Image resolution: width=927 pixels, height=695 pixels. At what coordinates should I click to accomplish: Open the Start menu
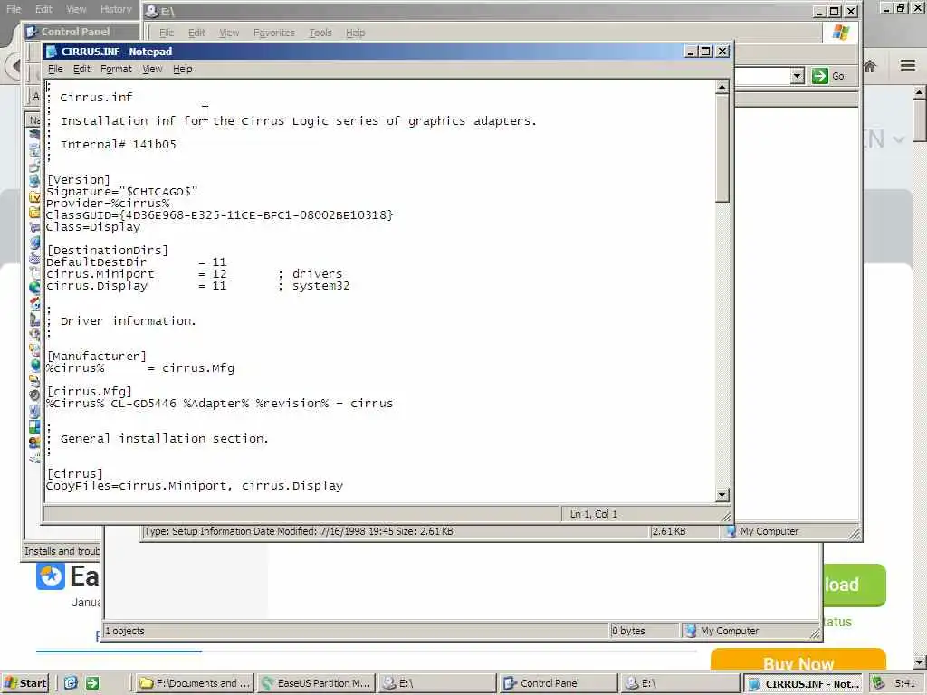click(x=24, y=683)
